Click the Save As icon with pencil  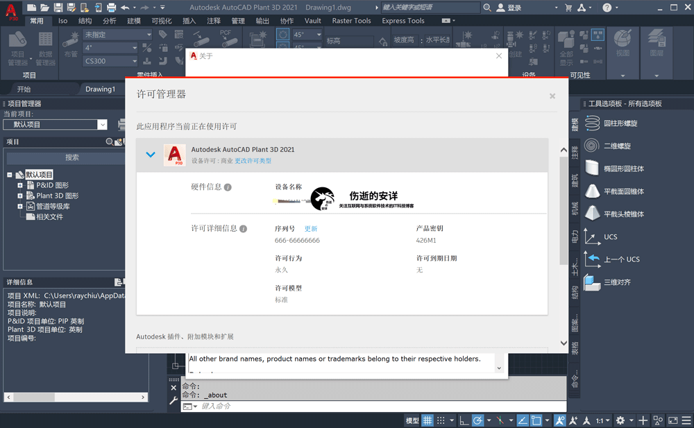coord(71,7)
